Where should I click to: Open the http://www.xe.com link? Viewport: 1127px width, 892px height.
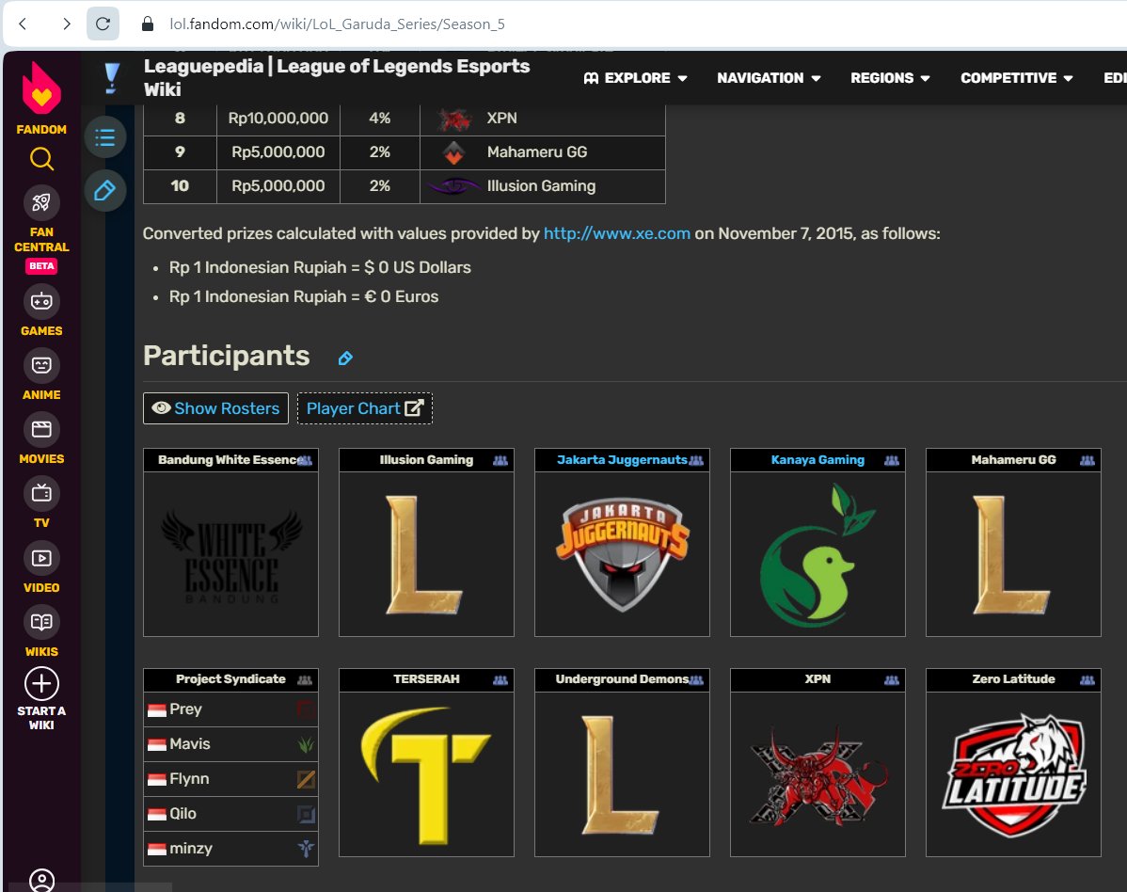tap(617, 233)
